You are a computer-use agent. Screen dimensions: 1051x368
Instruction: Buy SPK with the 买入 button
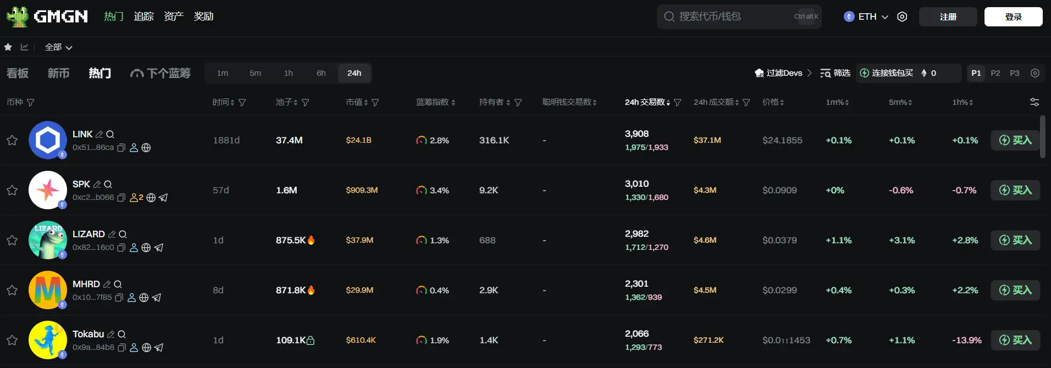1015,191
